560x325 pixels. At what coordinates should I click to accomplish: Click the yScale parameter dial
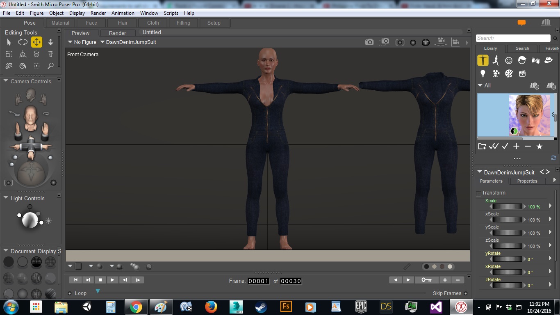click(508, 233)
